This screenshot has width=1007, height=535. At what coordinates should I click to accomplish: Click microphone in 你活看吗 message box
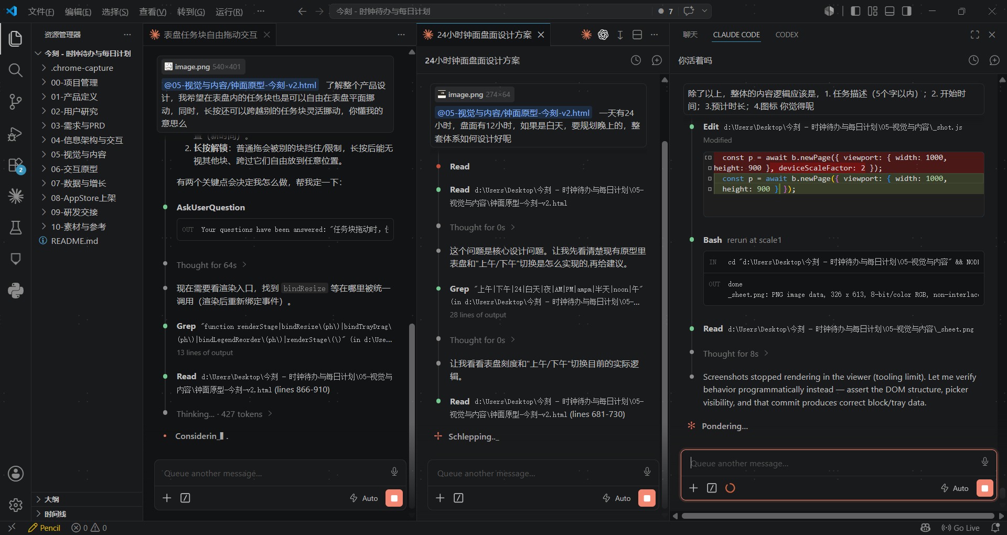(985, 462)
